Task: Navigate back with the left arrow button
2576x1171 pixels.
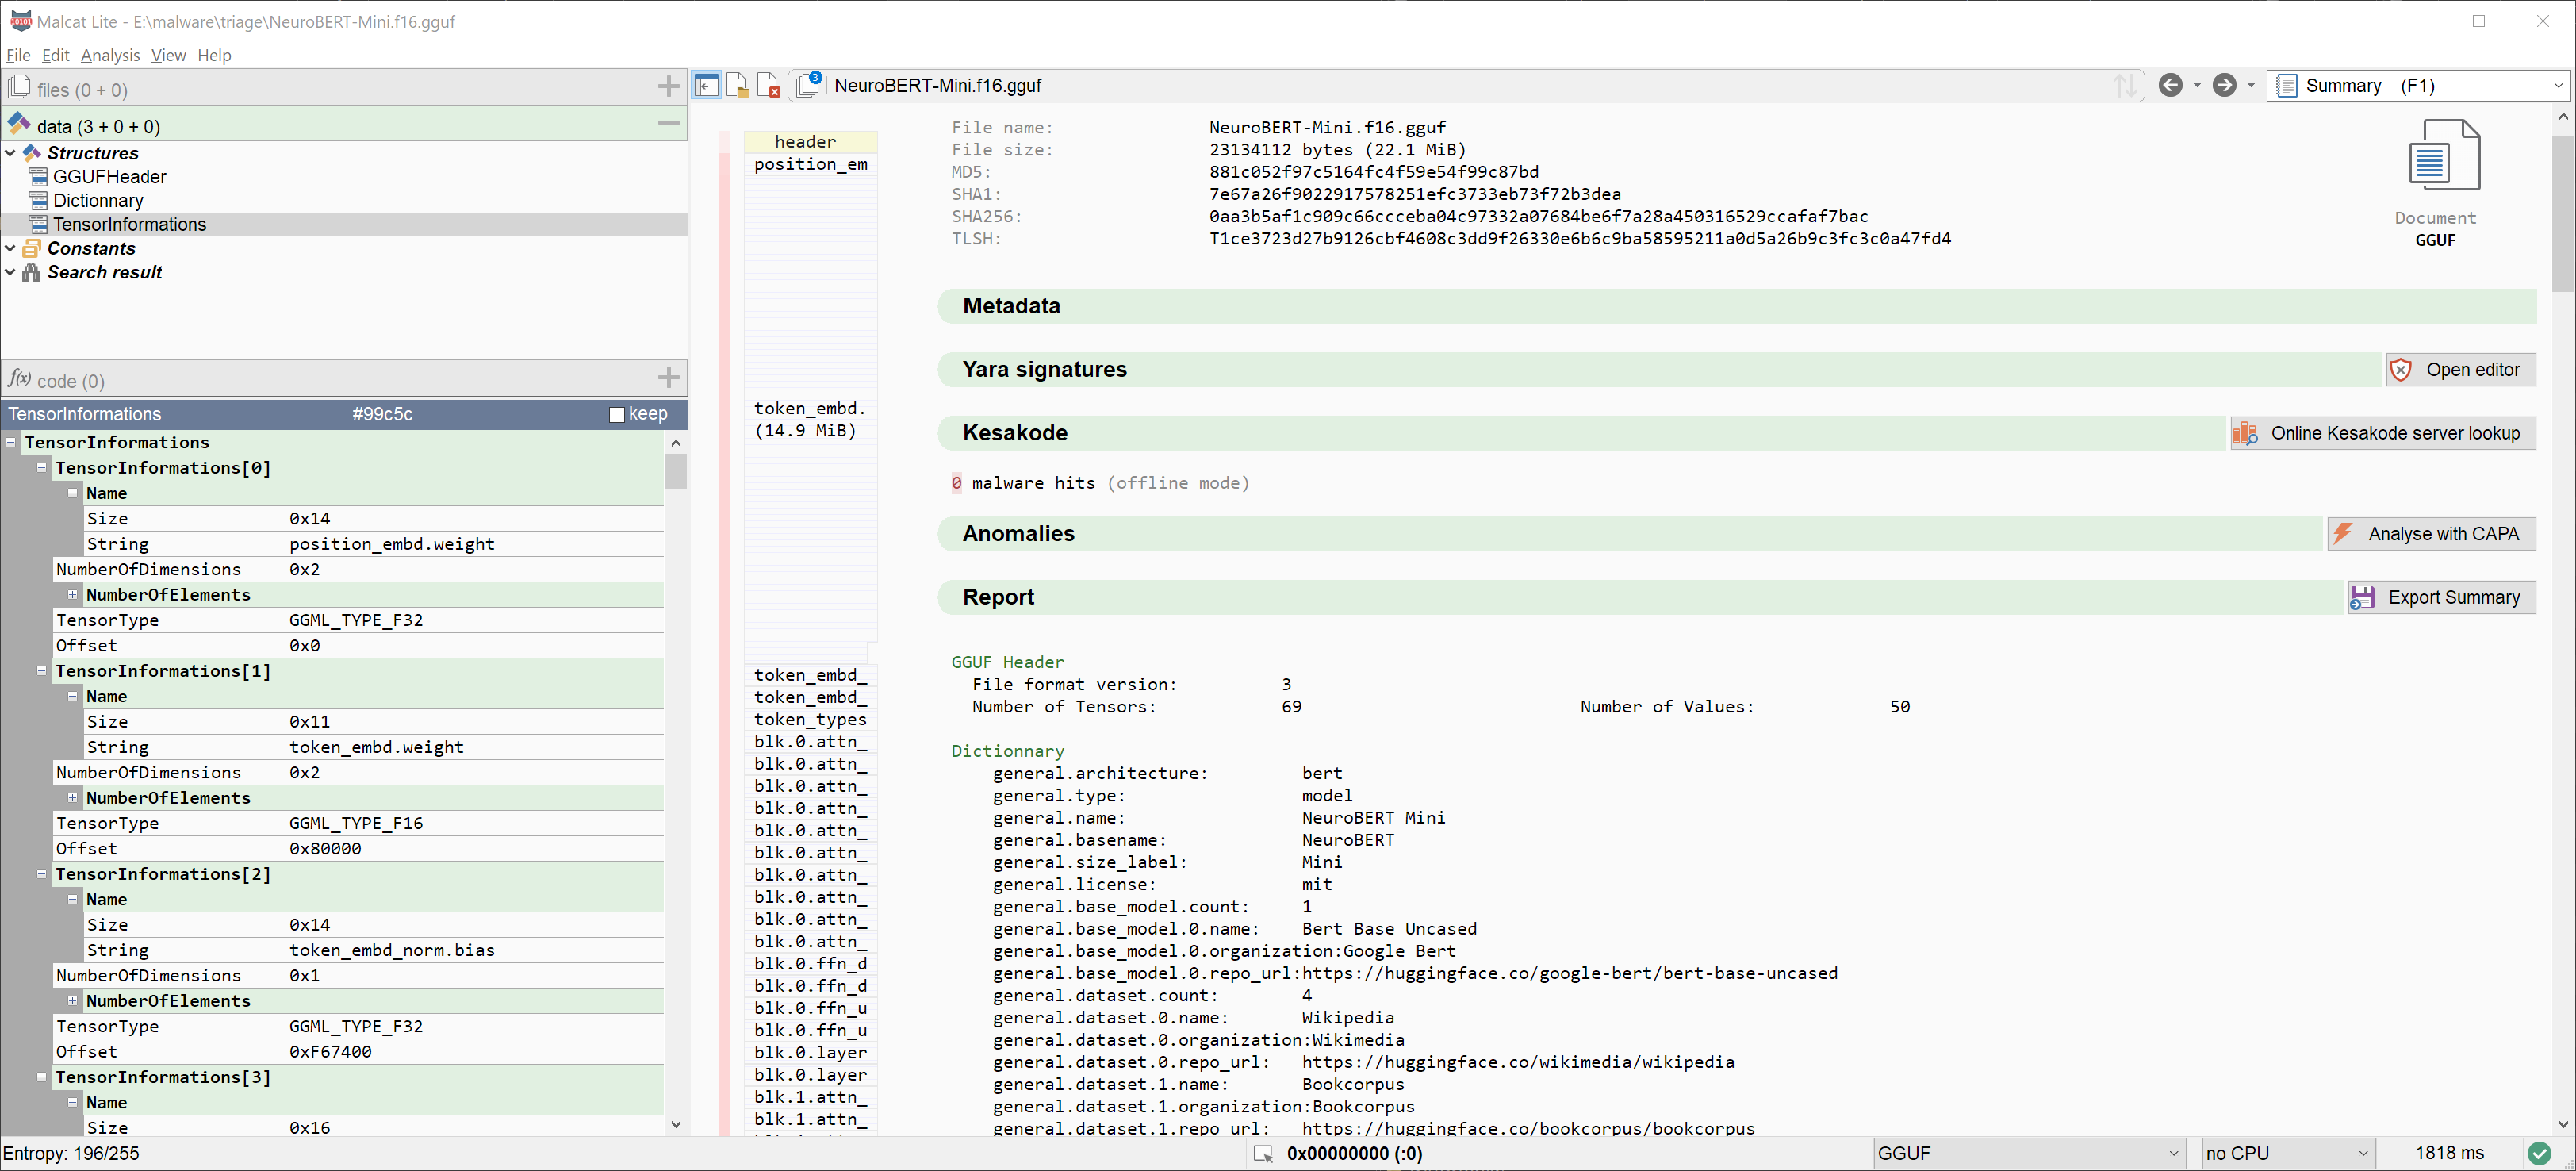Action: pyautogui.click(x=2169, y=86)
